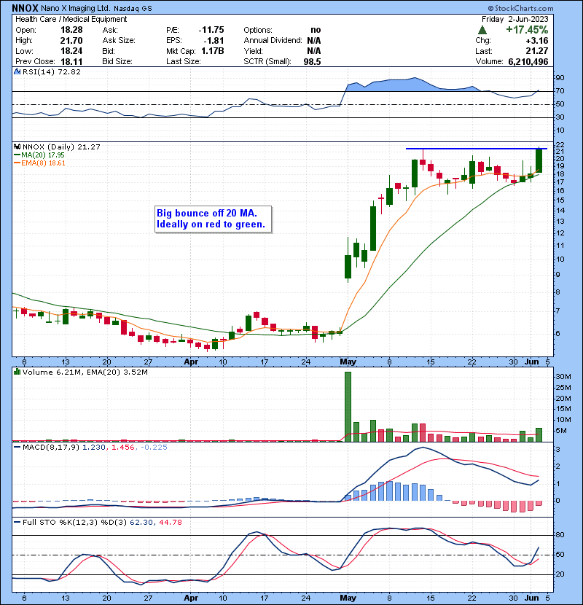Click the percent change +17.45%
Screen dimensions: 583x605
tap(527, 30)
